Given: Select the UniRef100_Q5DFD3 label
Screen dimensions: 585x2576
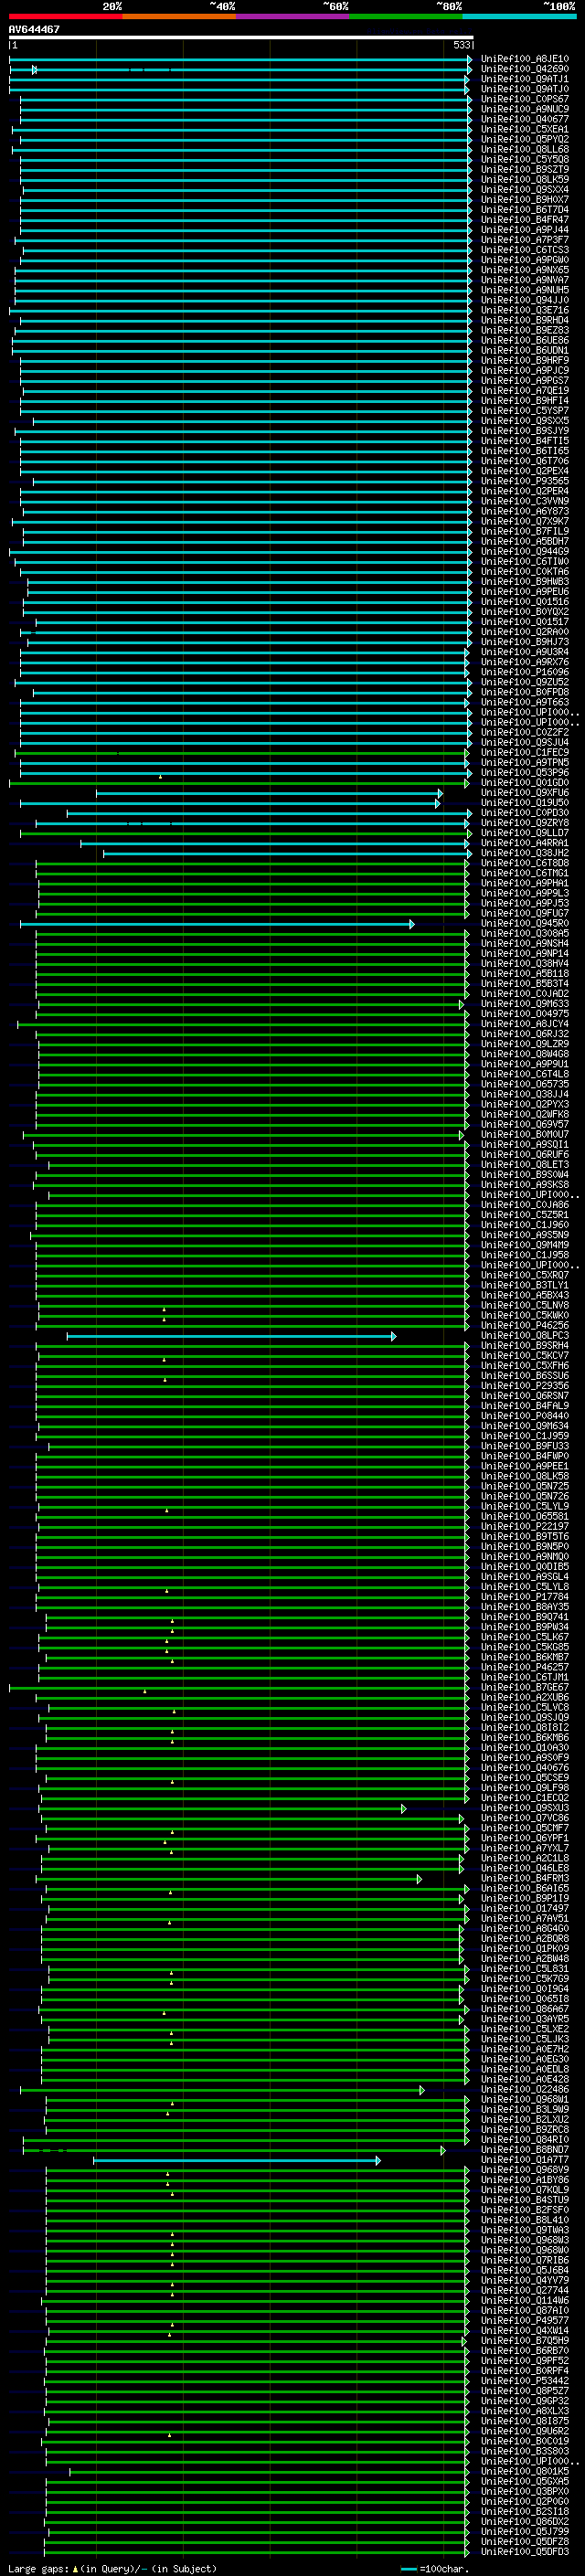Looking at the screenshot, I should [525, 2552].
